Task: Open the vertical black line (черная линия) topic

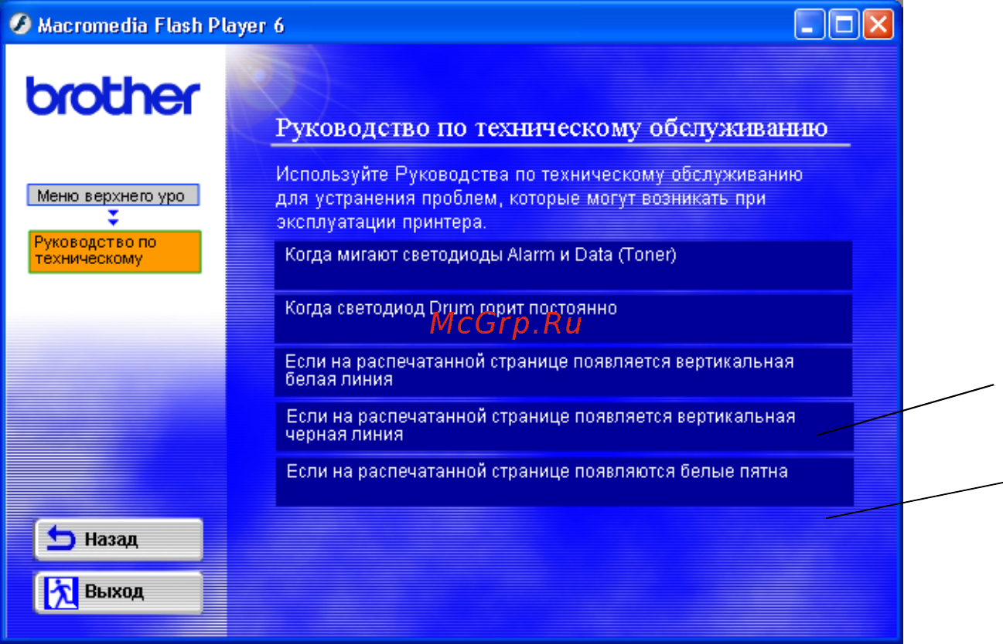Action: (x=565, y=426)
